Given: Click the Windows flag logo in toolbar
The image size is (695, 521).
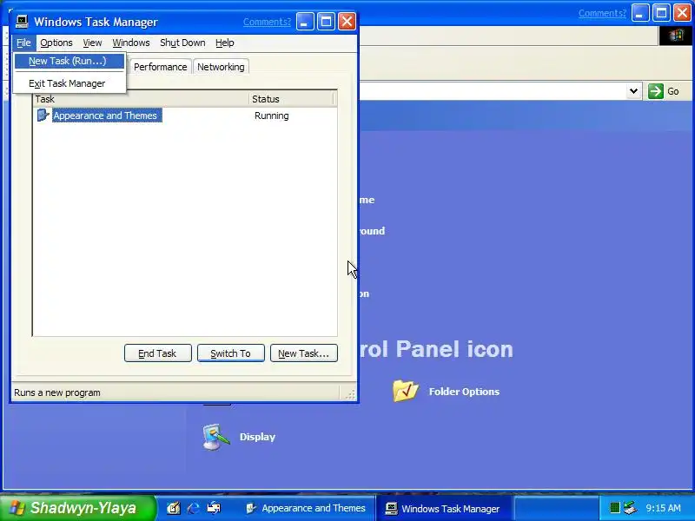Looking at the screenshot, I should [x=676, y=36].
